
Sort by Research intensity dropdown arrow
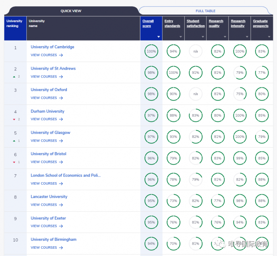(x=247, y=37)
